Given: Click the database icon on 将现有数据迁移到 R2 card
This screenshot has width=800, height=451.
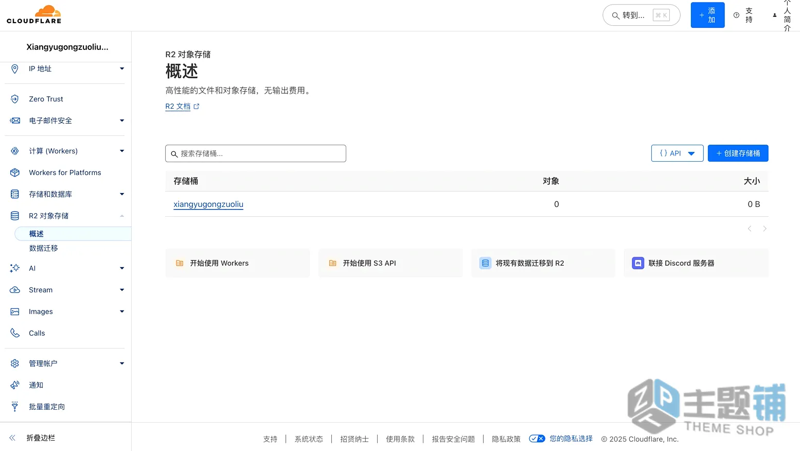Looking at the screenshot, I should point(485,263).
